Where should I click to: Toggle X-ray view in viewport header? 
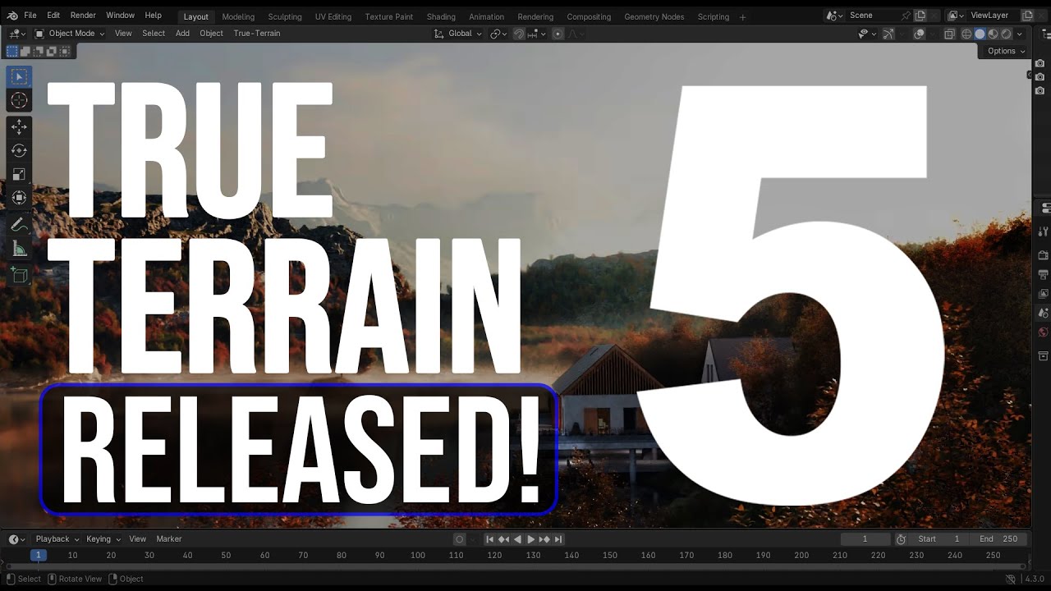(x=949, y=34)
